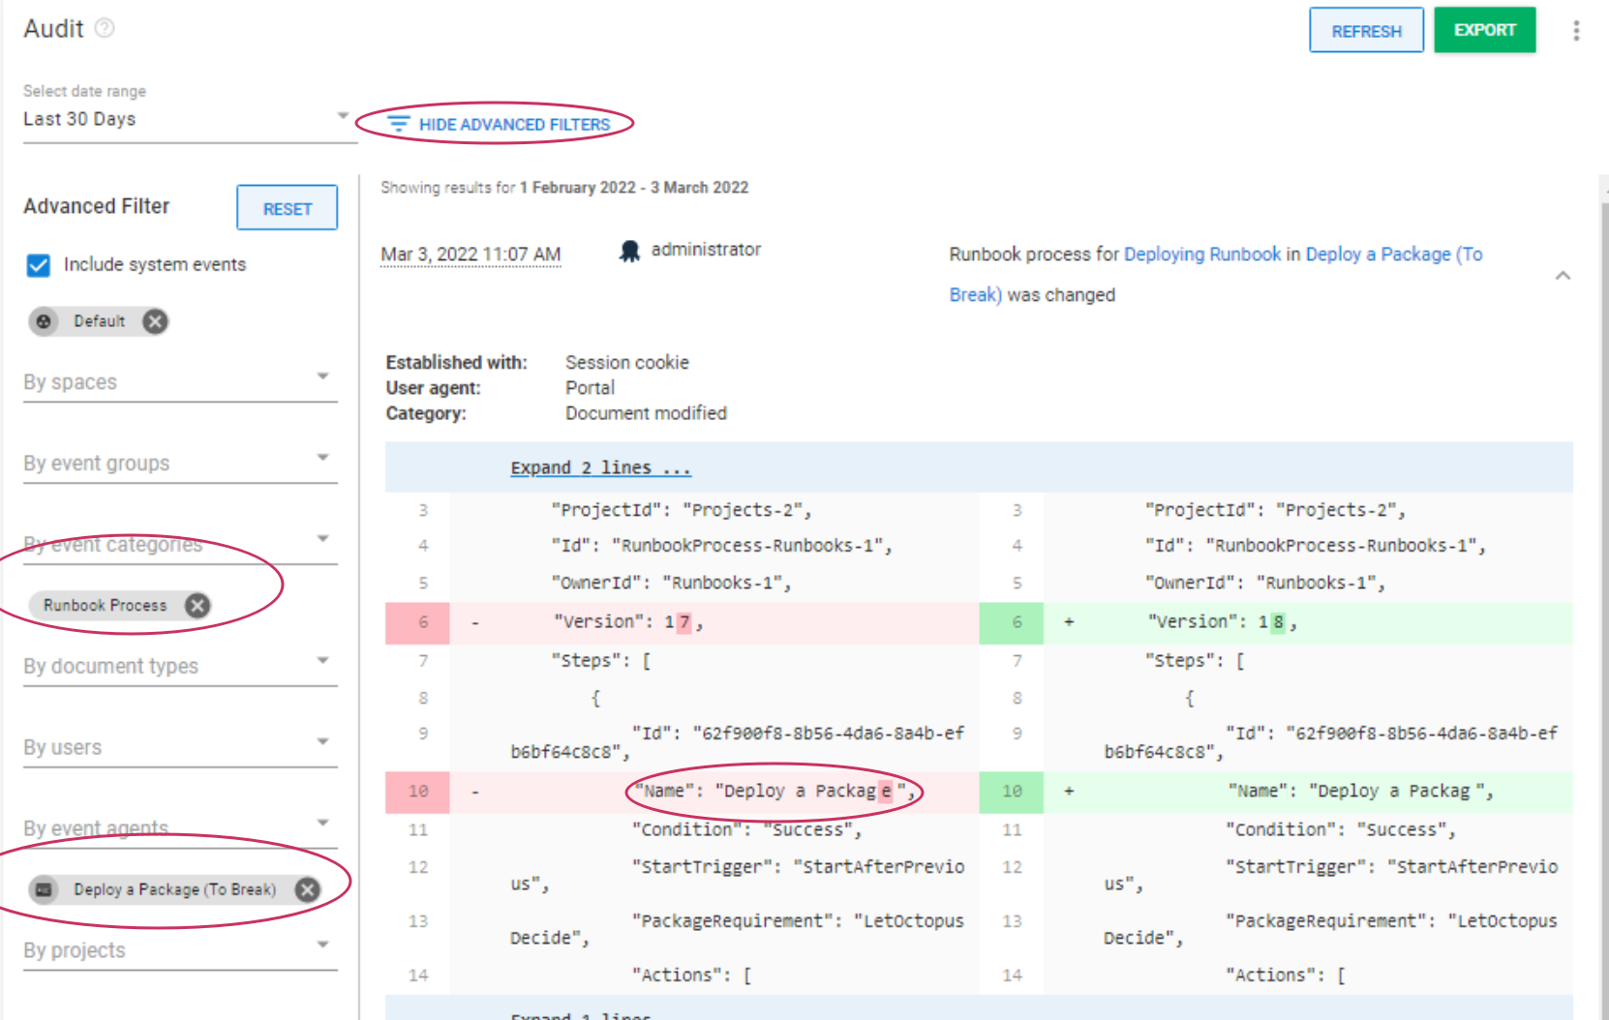Open the Deploying Runbook link
The width and height of the screenshot is (1609, 1020).
[1201, 254]
